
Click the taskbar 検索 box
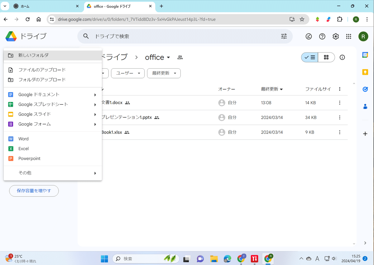(146, 258)
